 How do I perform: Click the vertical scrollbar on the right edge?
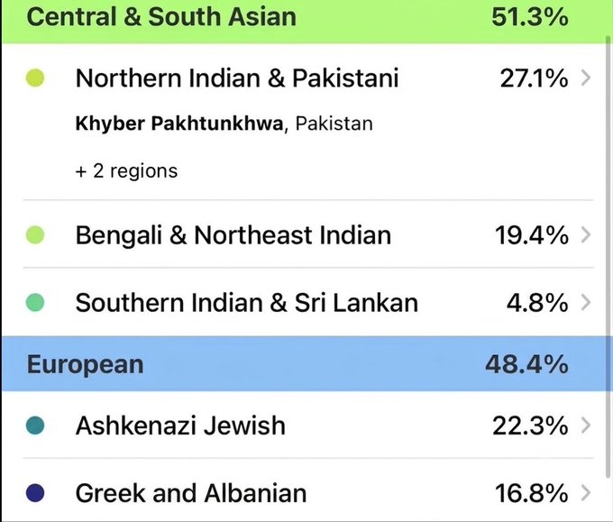pyautogui.click(x=608, y=256)
